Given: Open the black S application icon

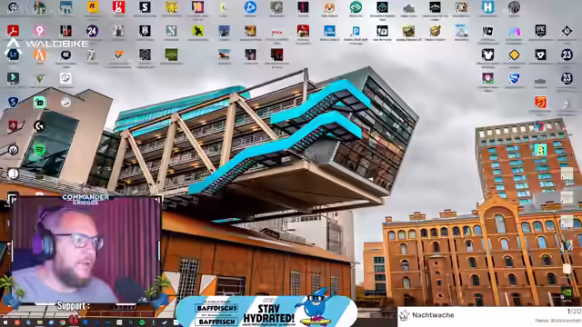Looking at the screenshot, I should click(145, 7).
